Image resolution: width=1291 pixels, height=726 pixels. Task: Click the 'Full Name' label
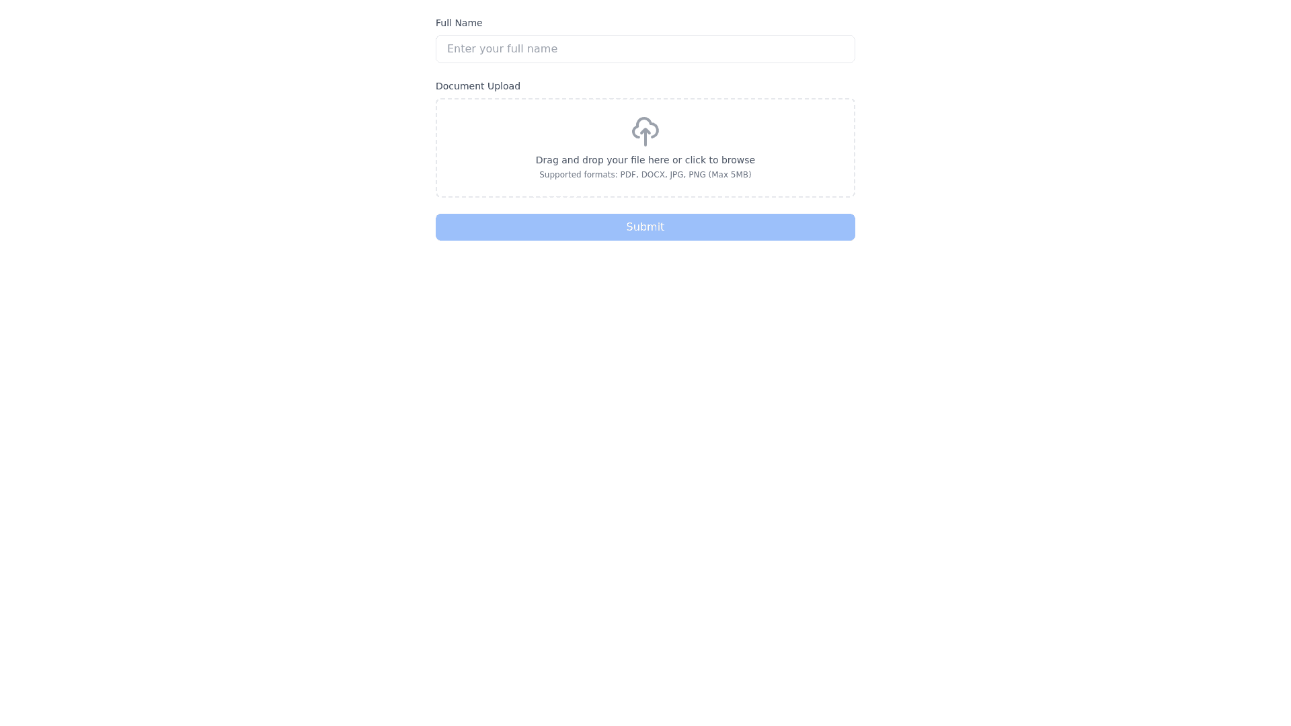coord(459,23)
